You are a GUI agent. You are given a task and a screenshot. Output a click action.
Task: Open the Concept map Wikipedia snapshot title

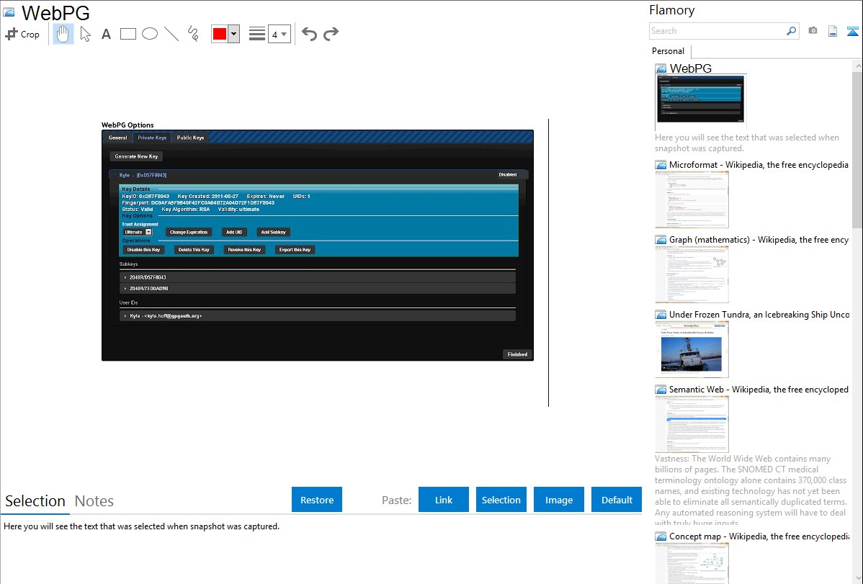click(759, 536)
